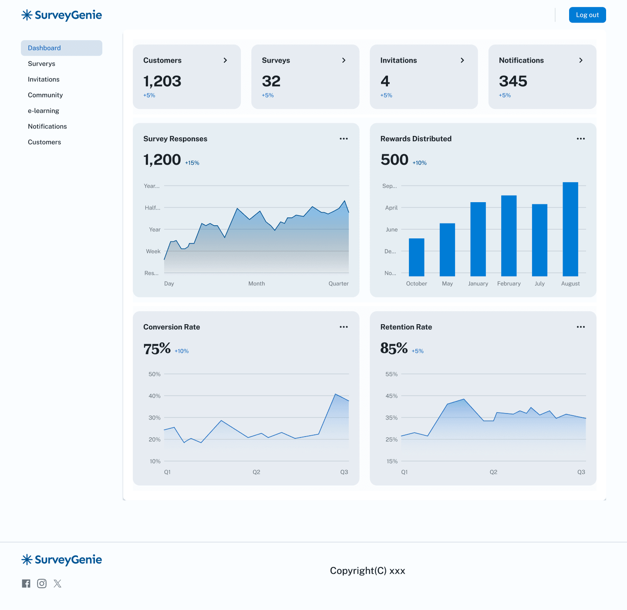This screenshot has width=627, height=610.
Task: Open Community from the sidebar
Action: (x=45, y=95)
